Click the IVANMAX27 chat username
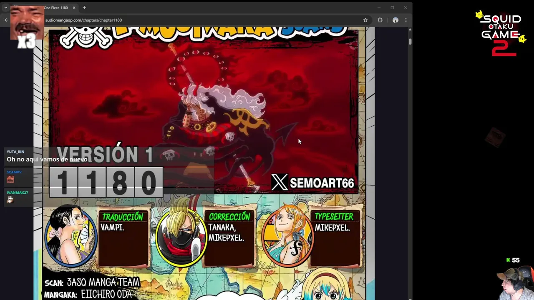Screen dimensions: 534x300 (17, 192)
